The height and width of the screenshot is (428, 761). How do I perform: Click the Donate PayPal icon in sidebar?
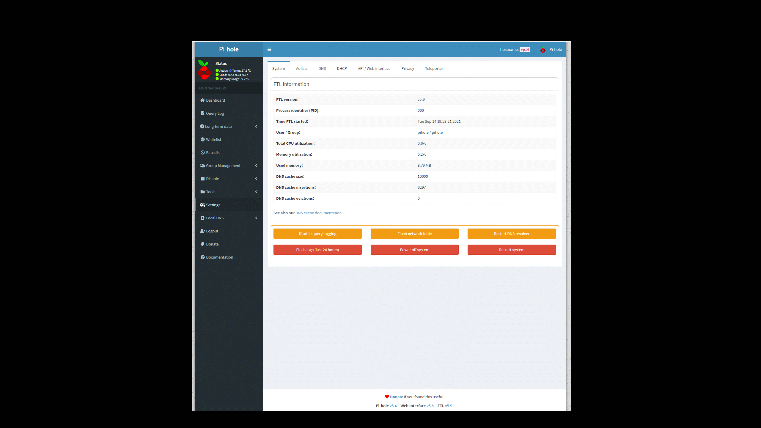tap(202, 244)
